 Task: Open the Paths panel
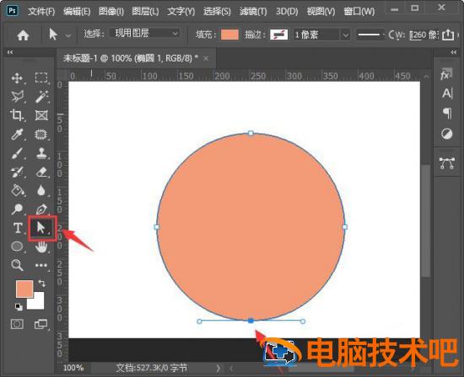coord(447,163)
